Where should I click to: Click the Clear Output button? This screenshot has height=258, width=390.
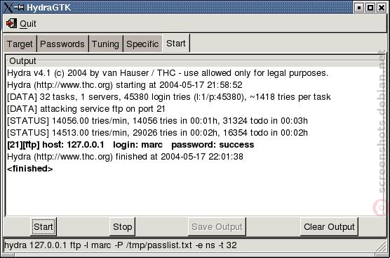point(329,226)
